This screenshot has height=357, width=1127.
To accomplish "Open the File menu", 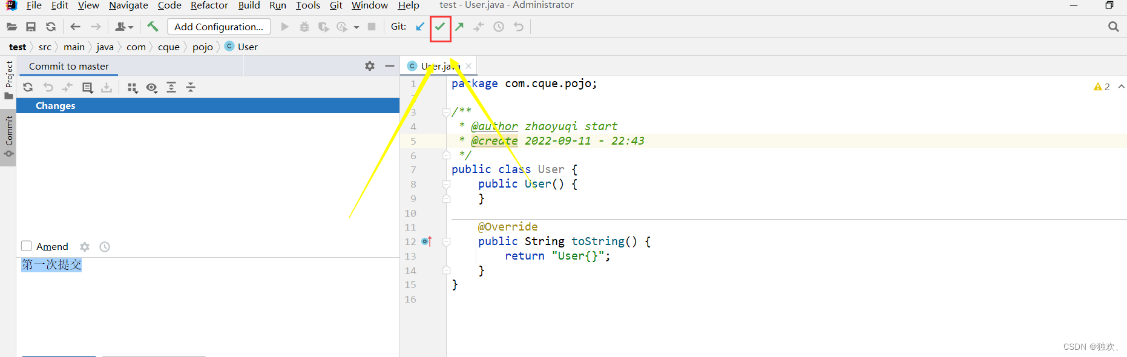I will click(34, 5).
